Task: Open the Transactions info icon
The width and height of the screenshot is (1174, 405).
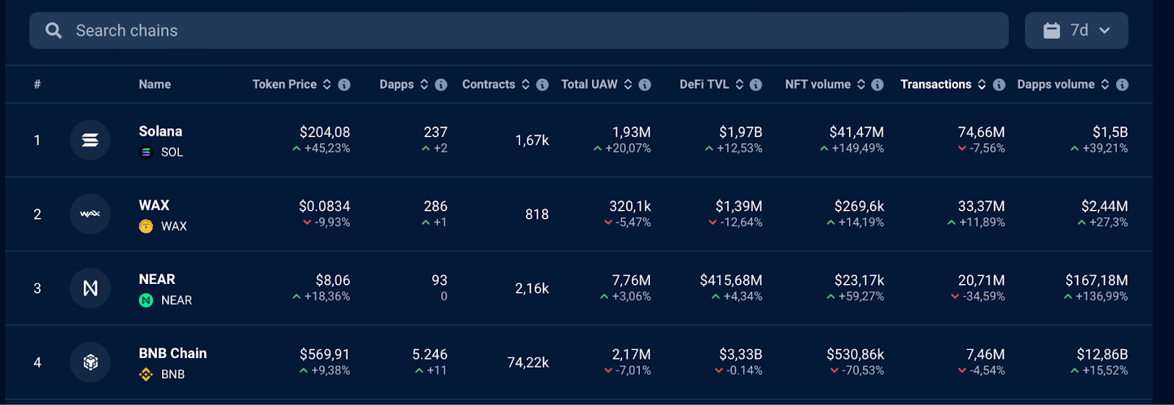Action: 999,84
